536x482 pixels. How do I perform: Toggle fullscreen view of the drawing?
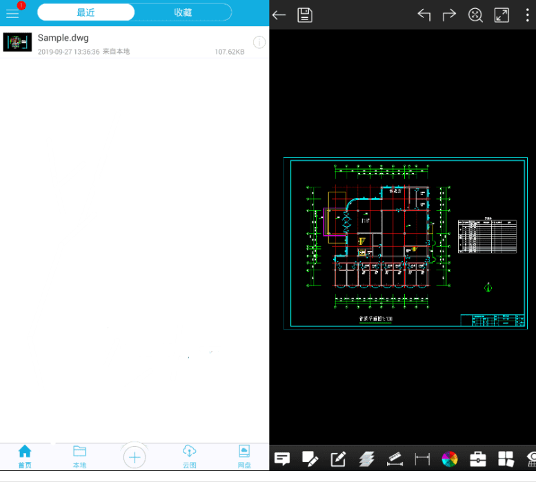(502, 15)
